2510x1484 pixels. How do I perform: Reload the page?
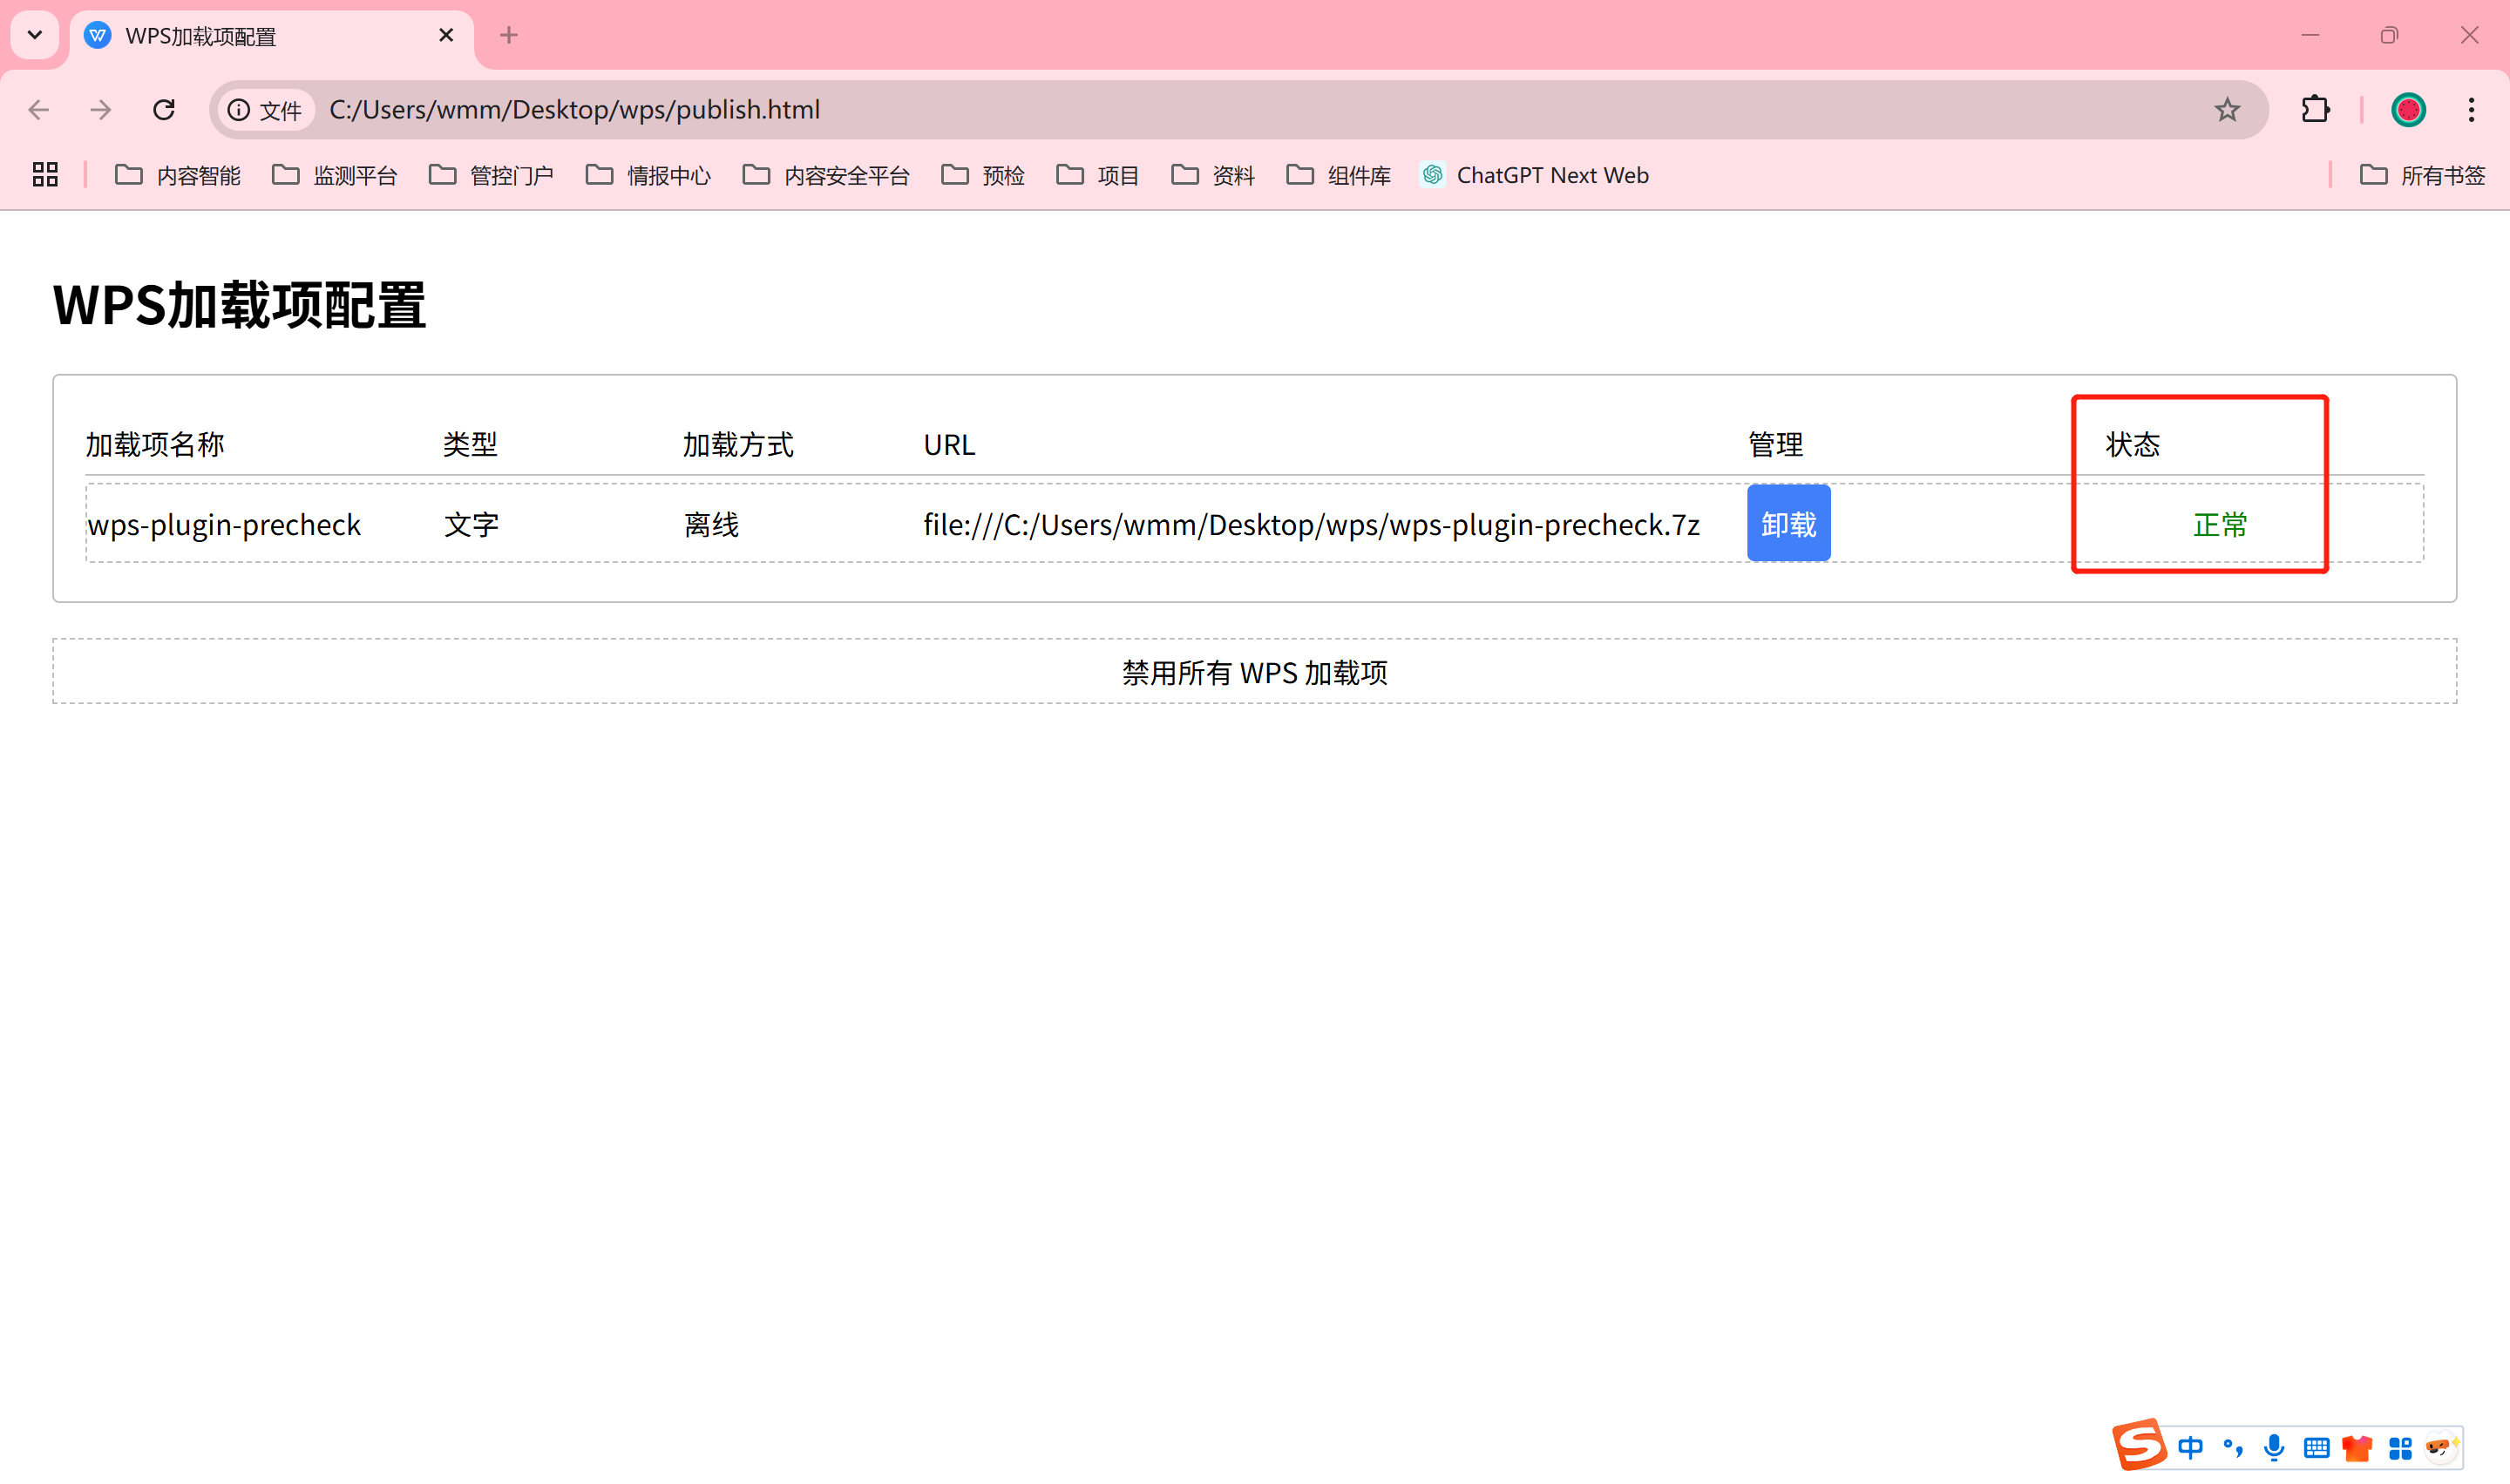[164, 110]
